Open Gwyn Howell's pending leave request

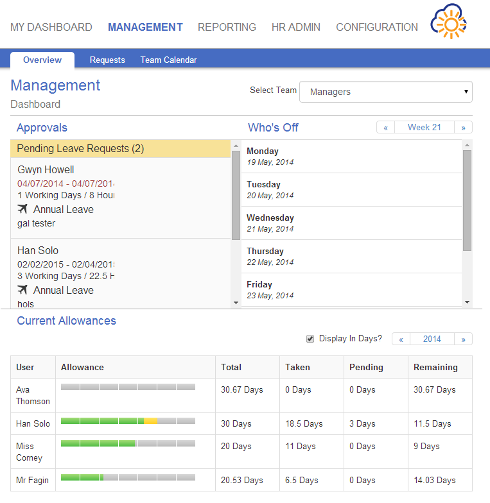[46, 170]
